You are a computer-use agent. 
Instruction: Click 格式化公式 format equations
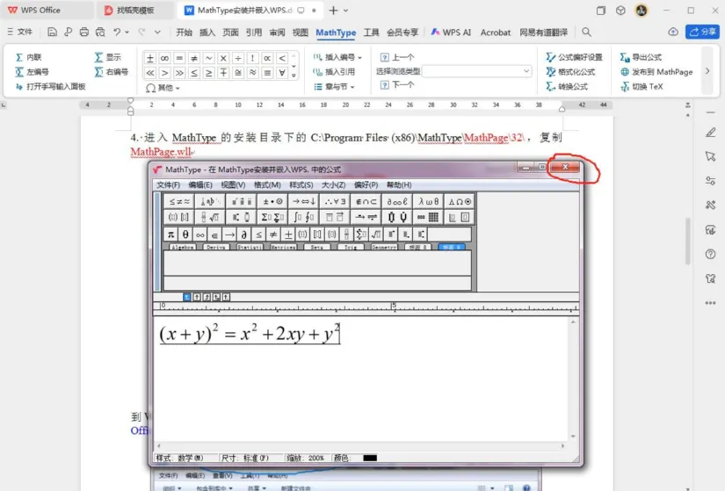click(x=570, y=72)
